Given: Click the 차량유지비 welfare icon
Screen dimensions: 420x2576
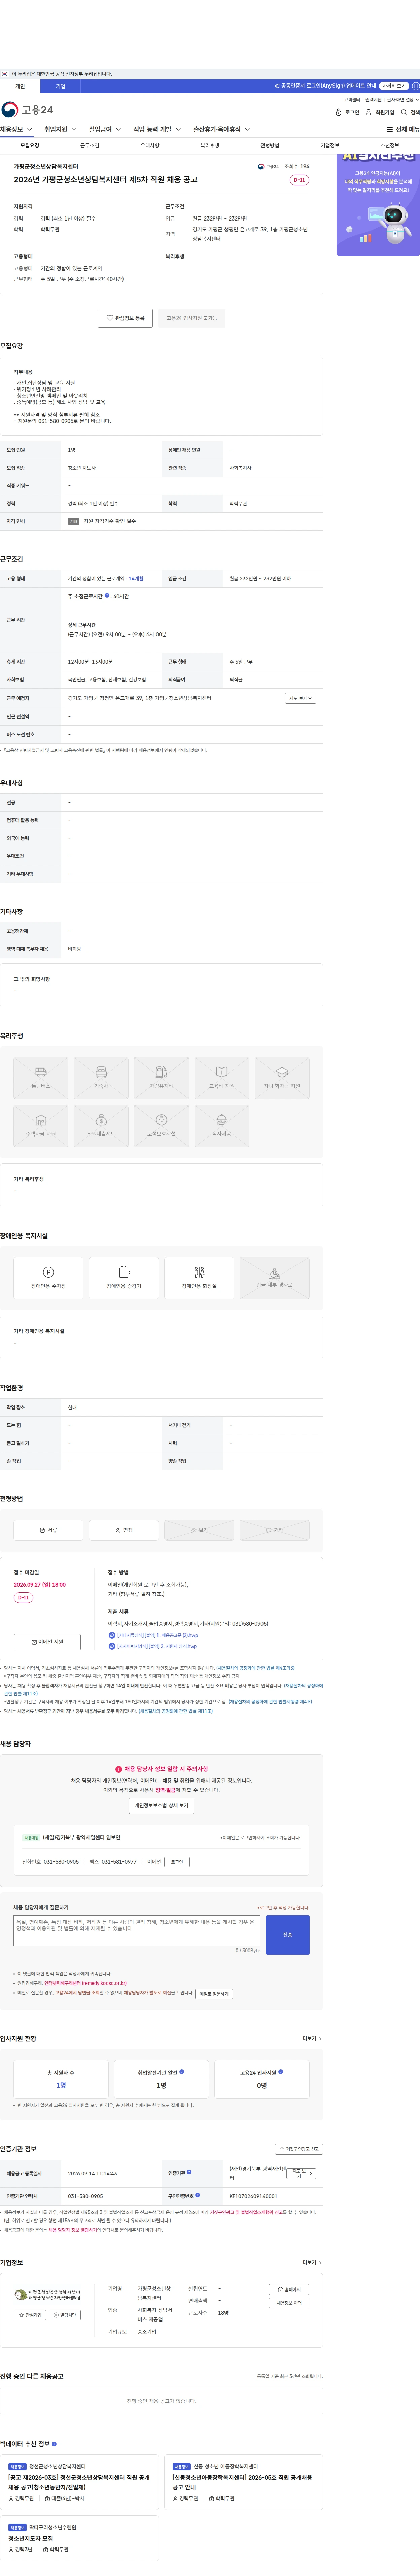Looking at the screenshot, I should click(x=161, y=1078).
